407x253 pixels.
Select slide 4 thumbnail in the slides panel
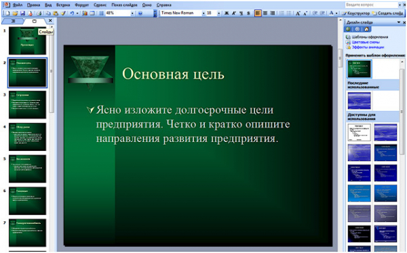[28, 137]
